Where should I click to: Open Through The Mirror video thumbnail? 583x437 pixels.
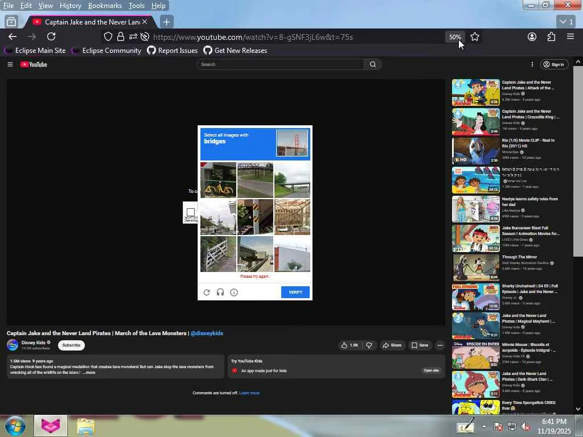point(476,267)
